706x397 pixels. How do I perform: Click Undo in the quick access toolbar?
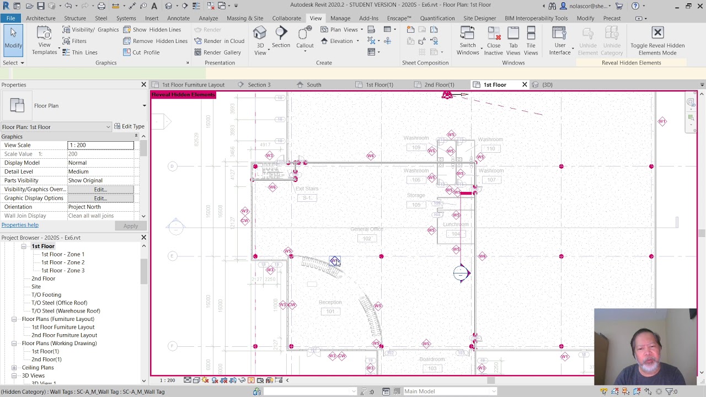[x=68, y=6]
